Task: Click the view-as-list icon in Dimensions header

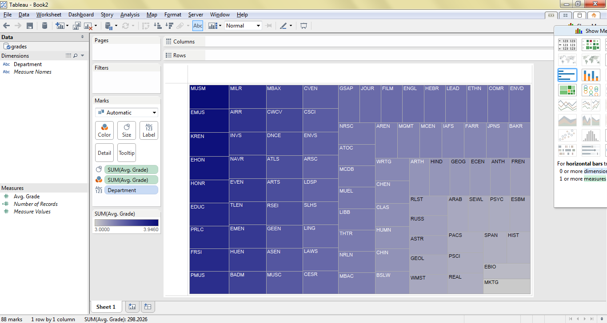Action: point(68,56)
